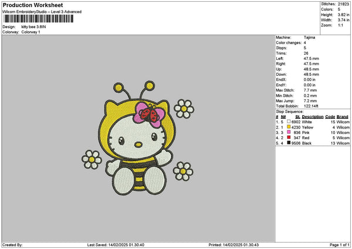Click the "Production Worksheet" title
The height and width of the screenshot is (249, 352).
pyautogui.click(x=33, y=5)
